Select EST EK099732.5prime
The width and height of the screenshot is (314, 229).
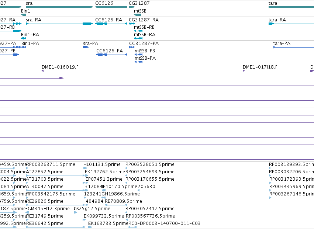pyautogui.click(x=104, y=216)
